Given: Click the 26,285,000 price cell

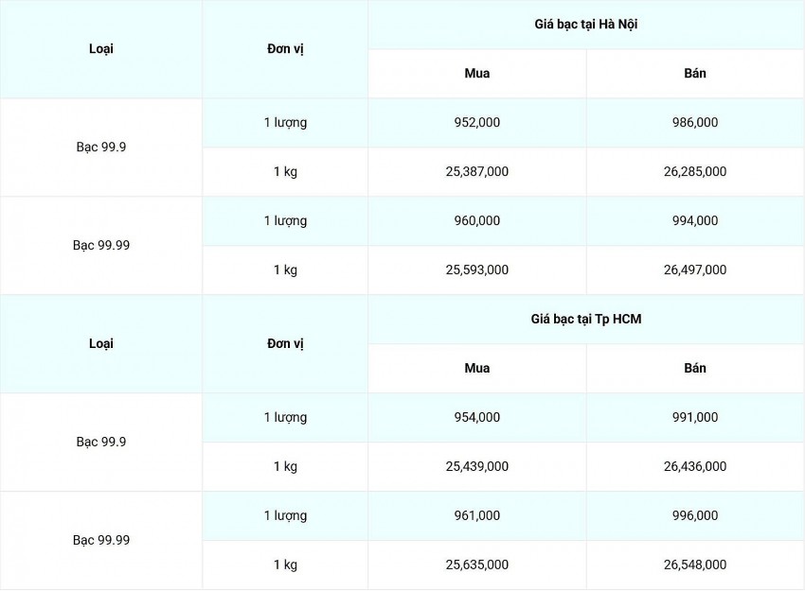Looking at the screenshot, I should pyautogui.click(x=695, y=172).
